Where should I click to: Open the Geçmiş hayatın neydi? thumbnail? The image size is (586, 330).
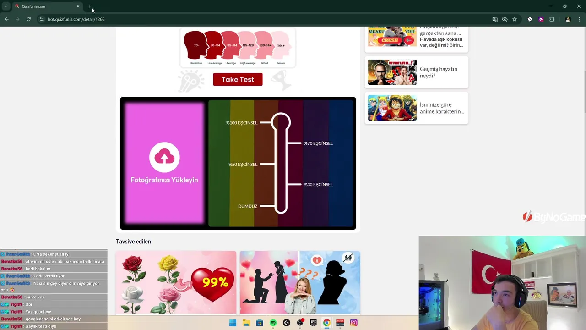392,72
